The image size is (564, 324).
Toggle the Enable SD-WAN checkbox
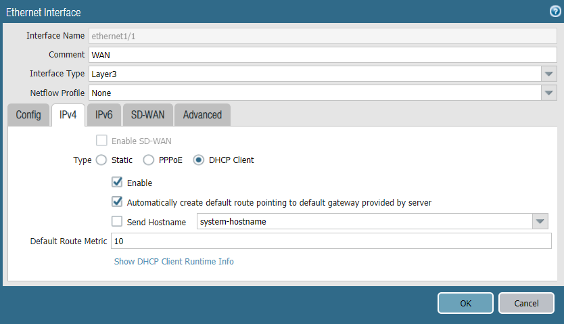101,141
